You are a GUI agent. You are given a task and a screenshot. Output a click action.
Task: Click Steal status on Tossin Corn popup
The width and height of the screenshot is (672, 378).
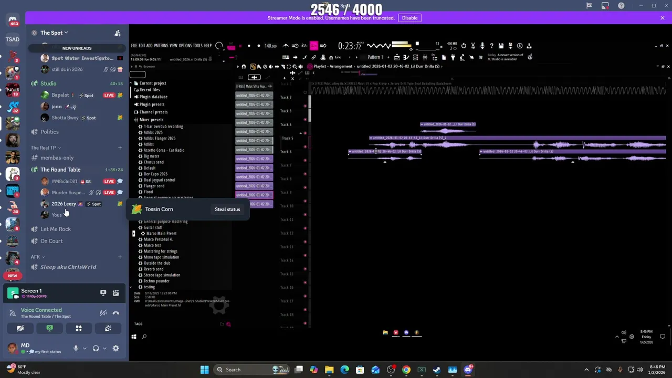[227, 209]
